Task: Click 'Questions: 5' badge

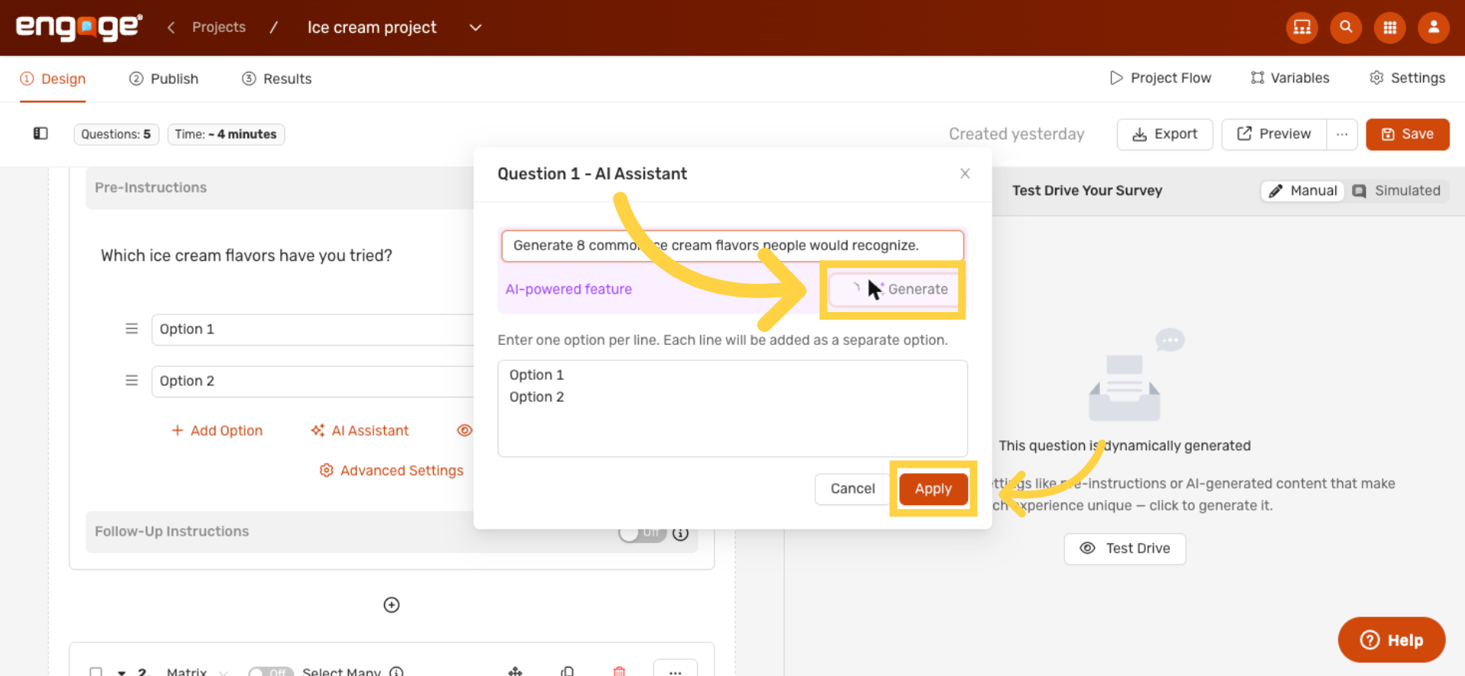Action: 116,134
